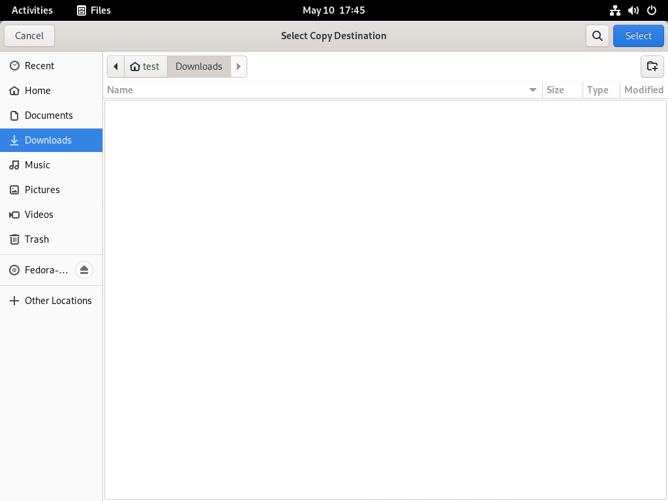Open Trash in the sidebar
Viewport: 668px width, 501px height.
[51, 239]
